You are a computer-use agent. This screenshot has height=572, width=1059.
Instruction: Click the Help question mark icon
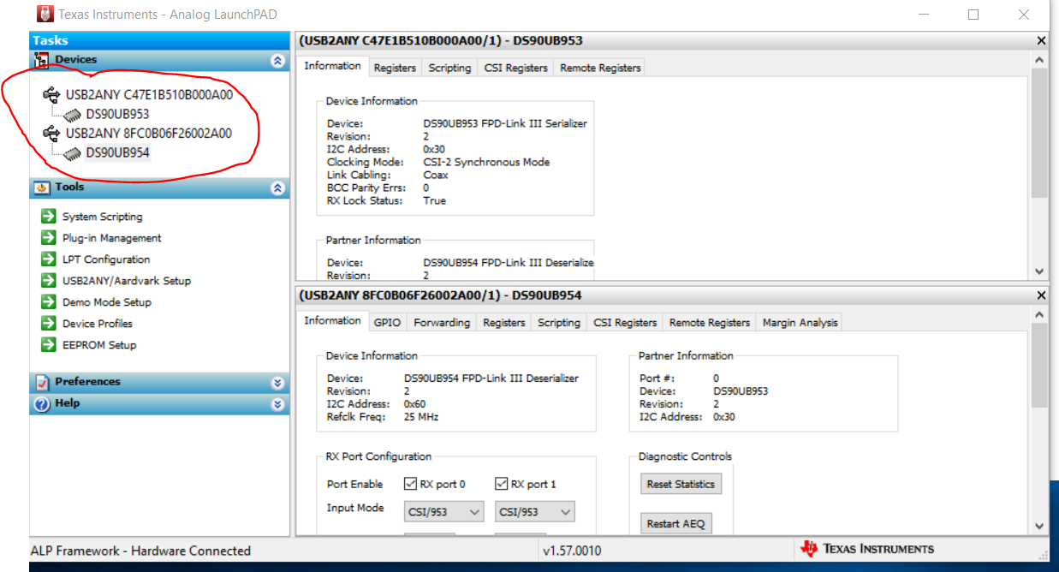[41, 403]
